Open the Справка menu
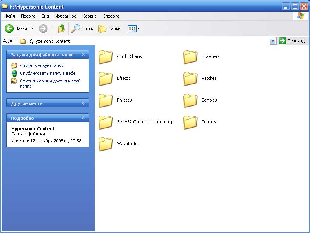310x233 pixels. pos(111,16)
